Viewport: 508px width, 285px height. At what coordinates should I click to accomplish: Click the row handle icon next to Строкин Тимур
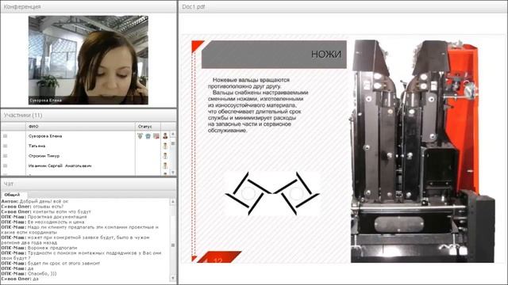(6, 156)
